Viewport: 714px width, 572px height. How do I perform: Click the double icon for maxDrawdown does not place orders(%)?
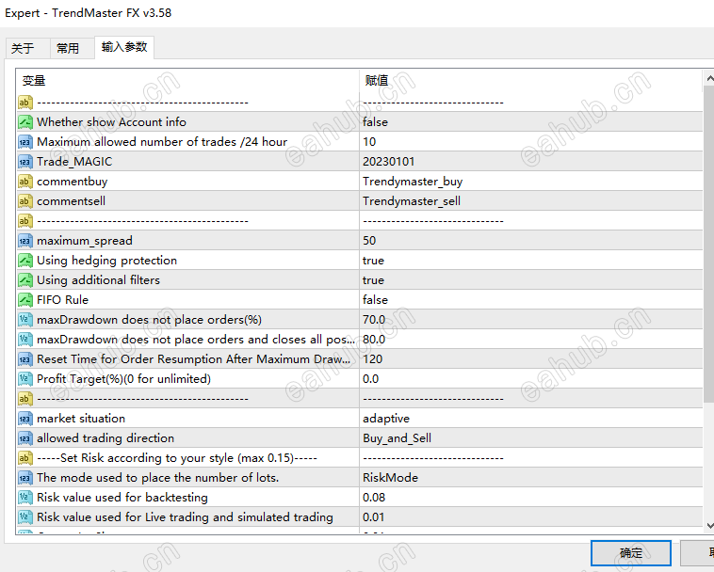click(25, 320)
